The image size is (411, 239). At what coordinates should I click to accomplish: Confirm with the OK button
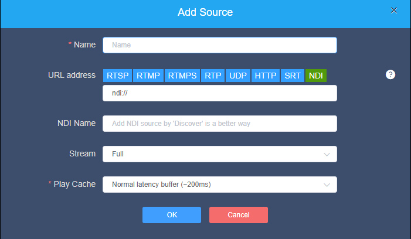172,215
